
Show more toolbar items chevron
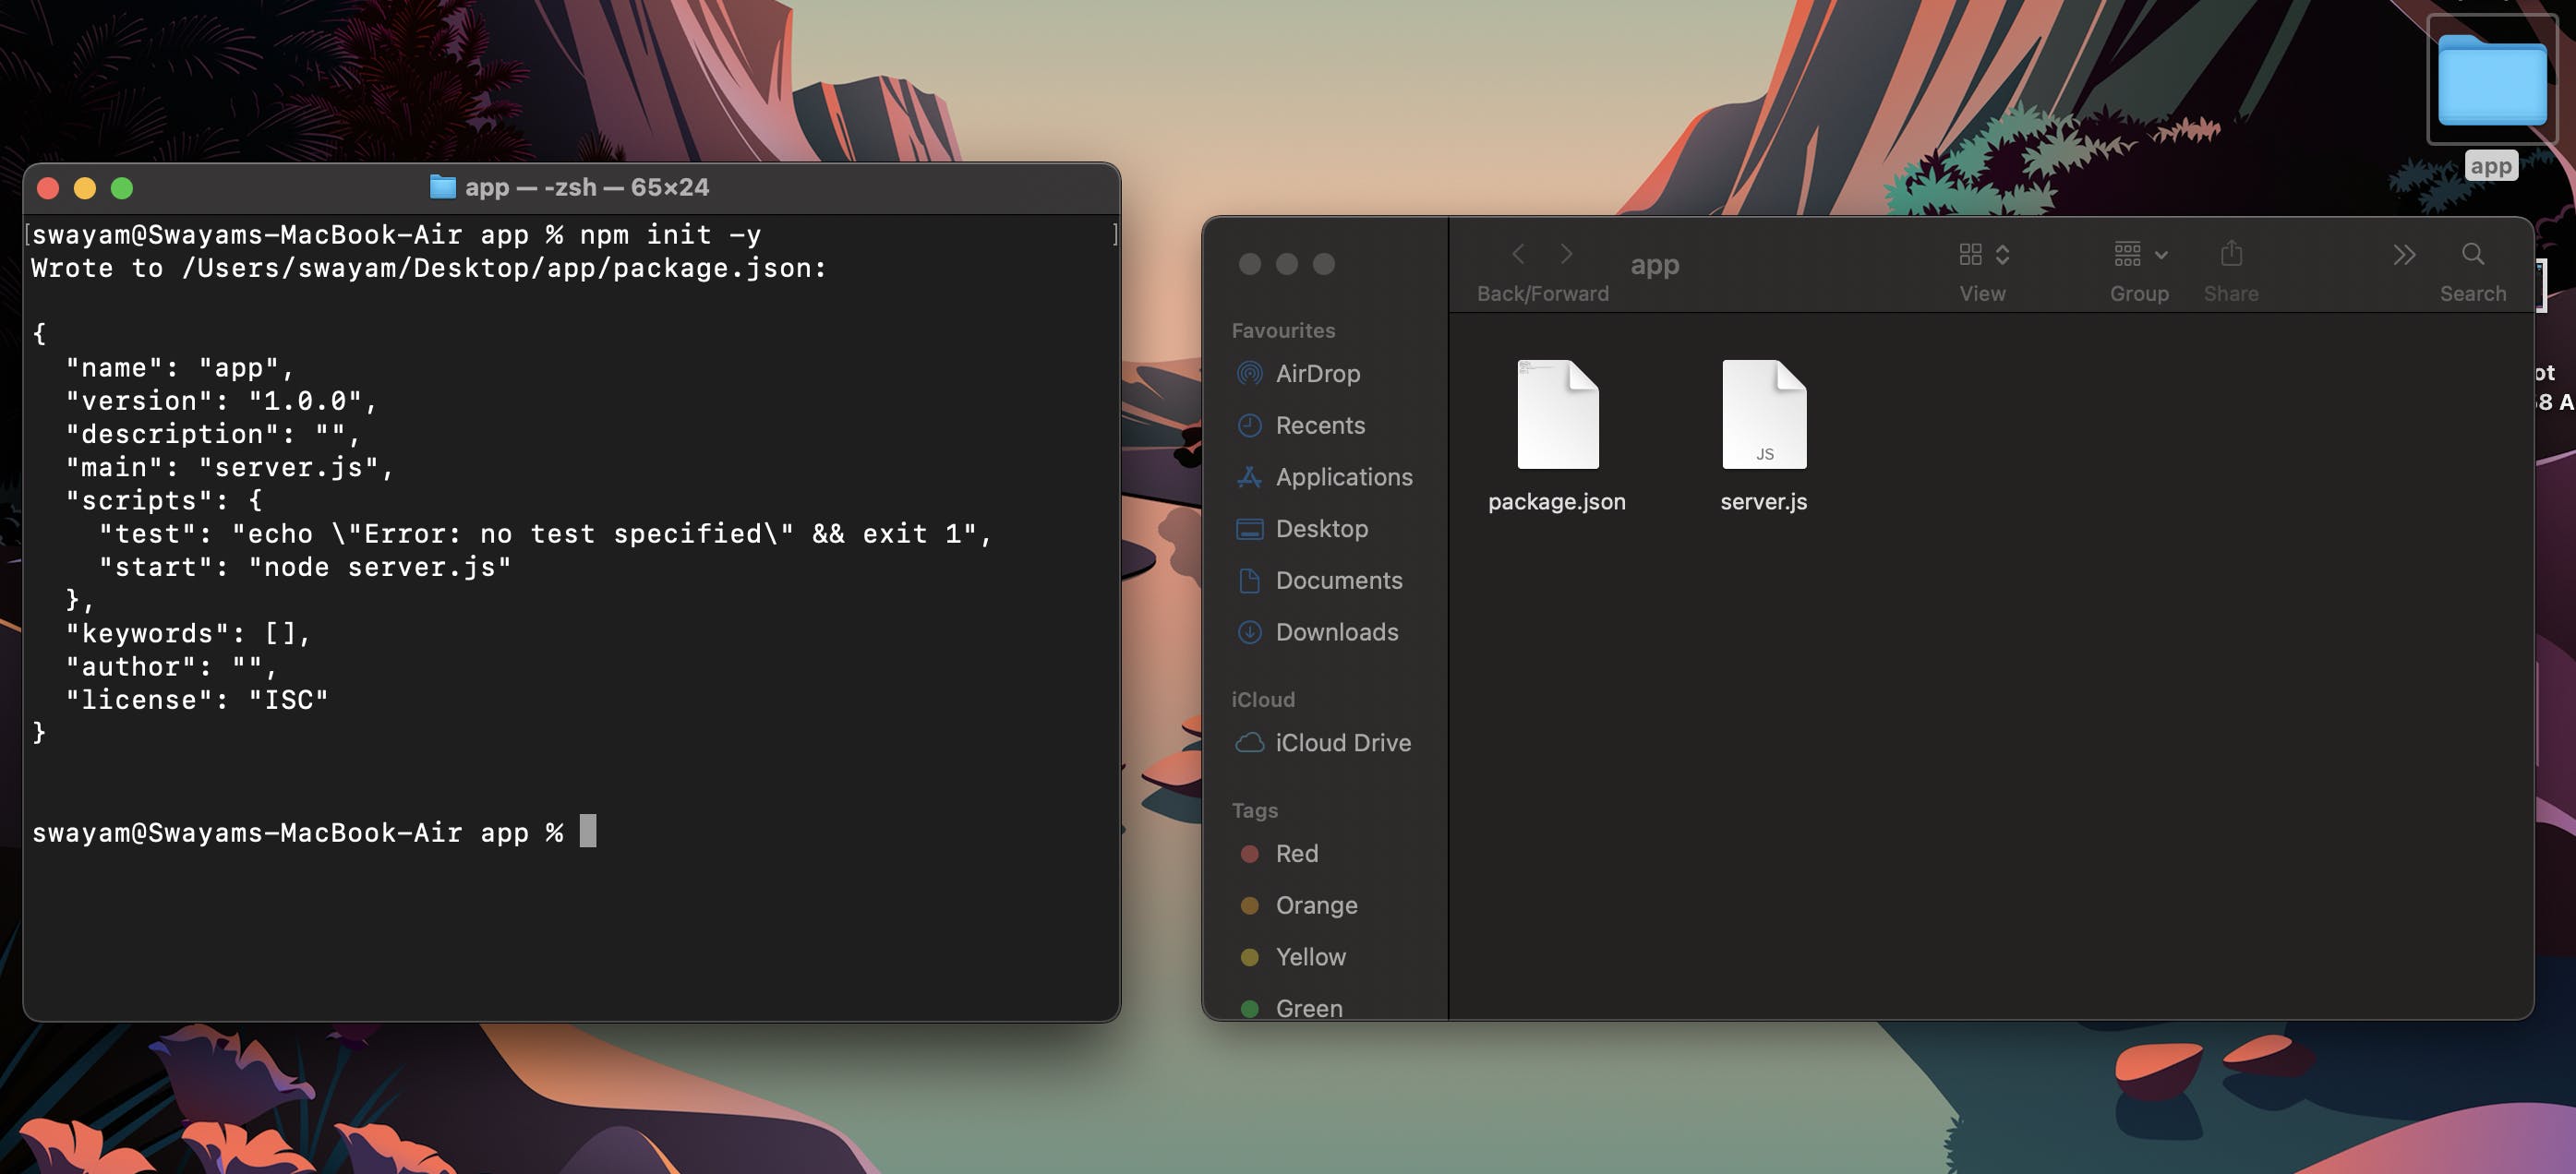2404,254
